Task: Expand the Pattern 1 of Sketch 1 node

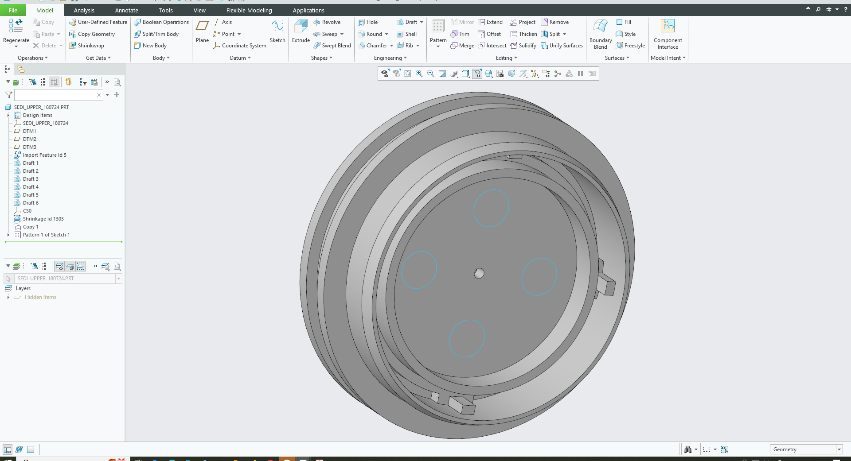Action: [x=8, y=235]
